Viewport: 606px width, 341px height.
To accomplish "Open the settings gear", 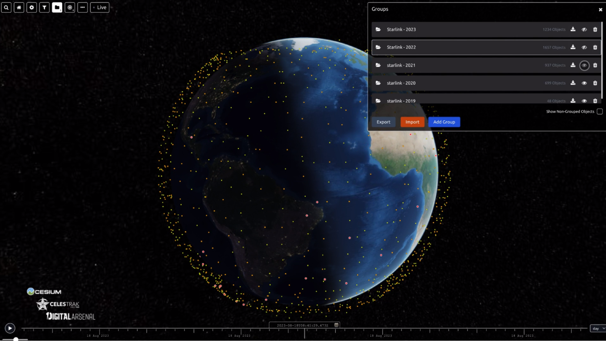I will click(32, 7).
